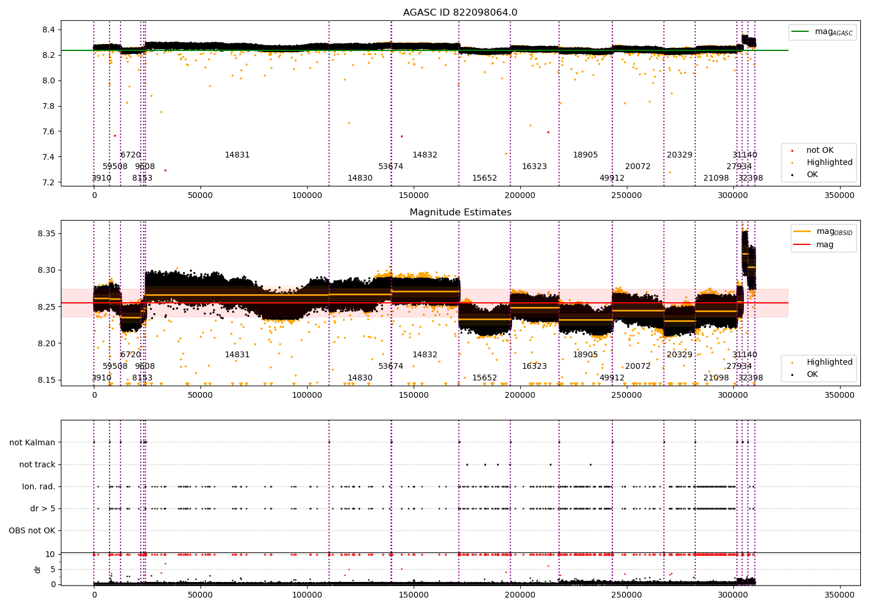869x608 pixels.
Task: Click obsid label 9608 in top panel
Action: 145,167
